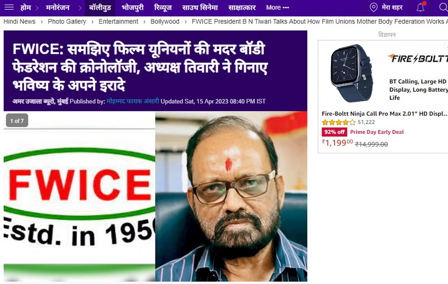
Task: Click the notification bell icon
Action: coord(420,7)
